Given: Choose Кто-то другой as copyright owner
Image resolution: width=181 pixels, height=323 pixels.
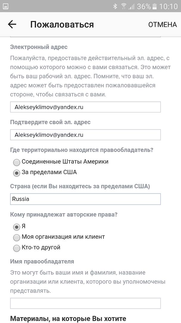Looking at the screenshot, I should [17, 248].
